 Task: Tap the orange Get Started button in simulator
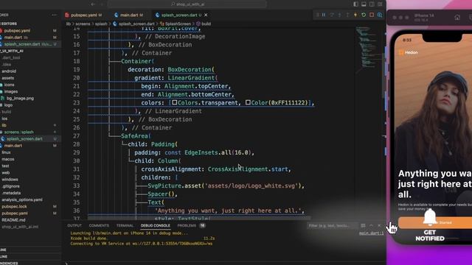(435, 222)
